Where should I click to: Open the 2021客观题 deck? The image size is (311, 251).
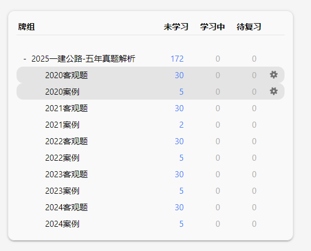(66, 108)
